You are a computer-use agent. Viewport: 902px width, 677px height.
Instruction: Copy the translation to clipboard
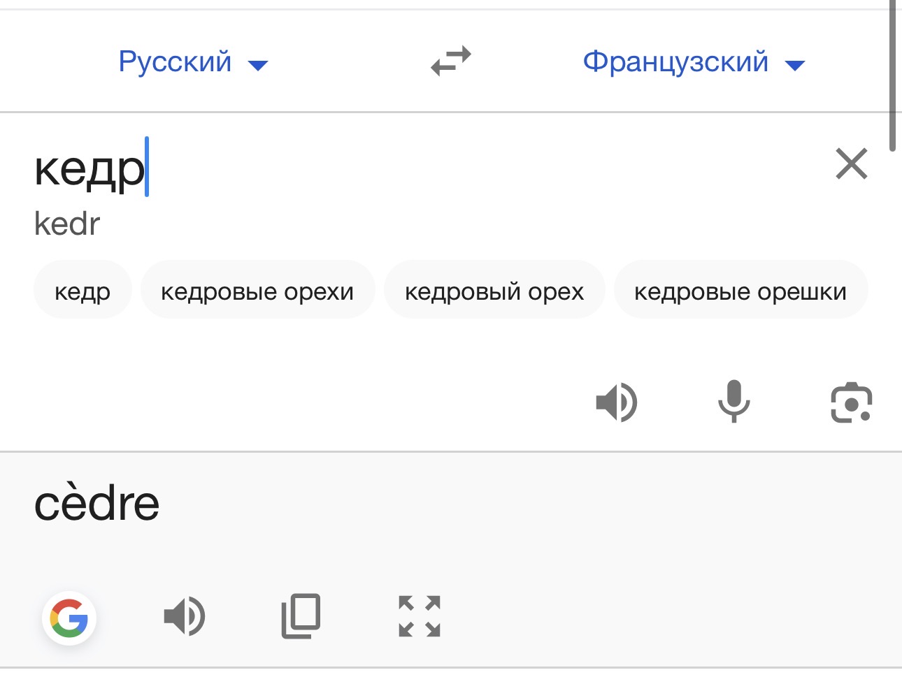point(301,616)
